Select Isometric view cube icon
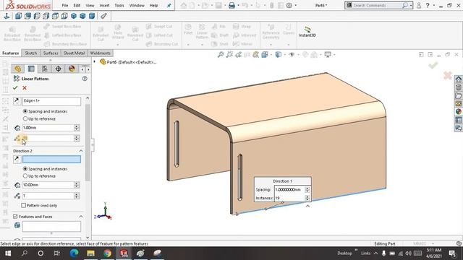 click(74, 16)
